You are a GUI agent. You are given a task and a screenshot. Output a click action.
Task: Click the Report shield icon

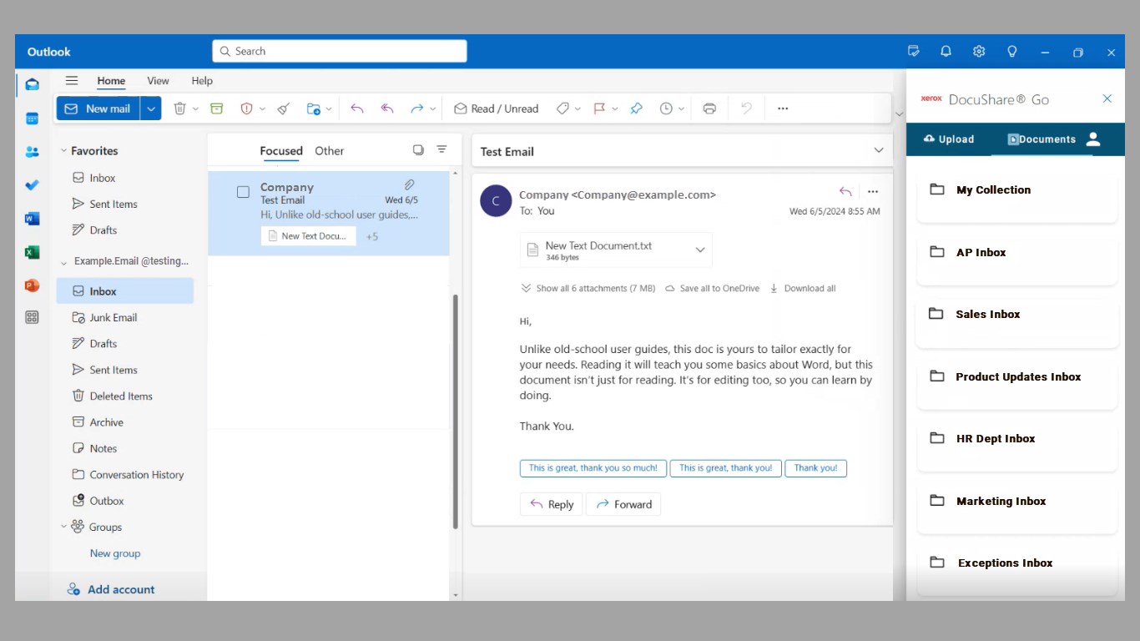point(246,109)
